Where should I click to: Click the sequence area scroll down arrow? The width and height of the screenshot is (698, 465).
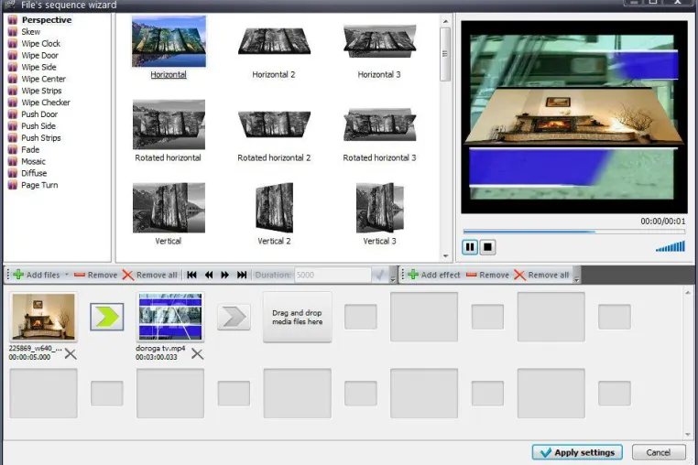[688, 434]
